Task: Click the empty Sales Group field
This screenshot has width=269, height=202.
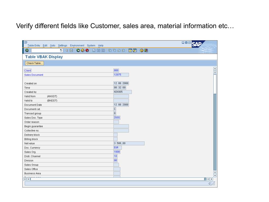Action: [116, 165]
